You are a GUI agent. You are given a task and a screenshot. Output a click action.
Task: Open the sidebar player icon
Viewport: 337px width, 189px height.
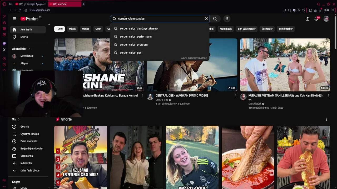point(4,59)
